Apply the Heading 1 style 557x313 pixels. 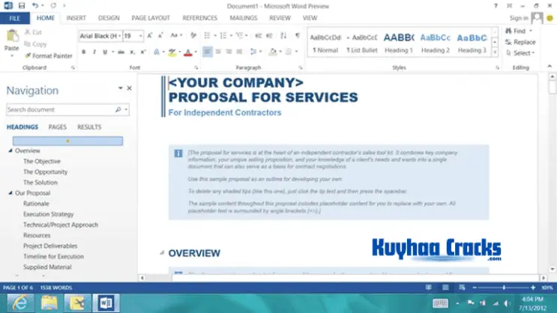coord(399,42)
